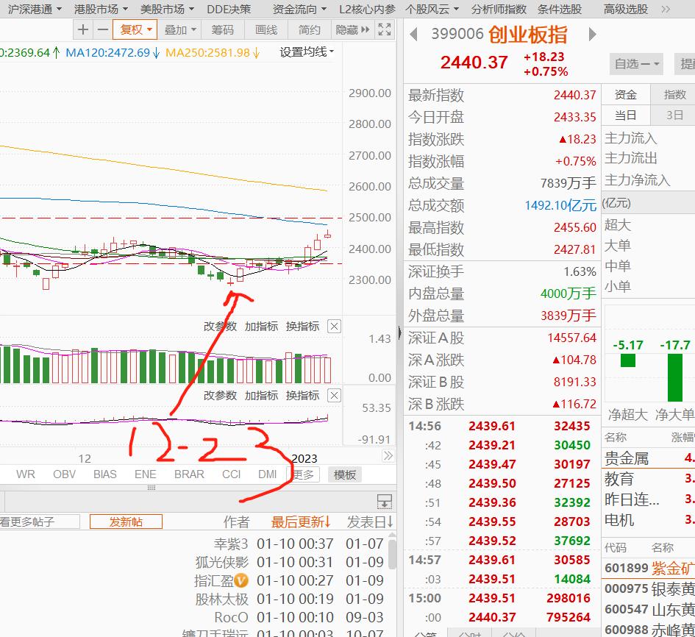Switch to 指数 tab
Viewport: 695px width, 637px height.
tap(674, 94)
